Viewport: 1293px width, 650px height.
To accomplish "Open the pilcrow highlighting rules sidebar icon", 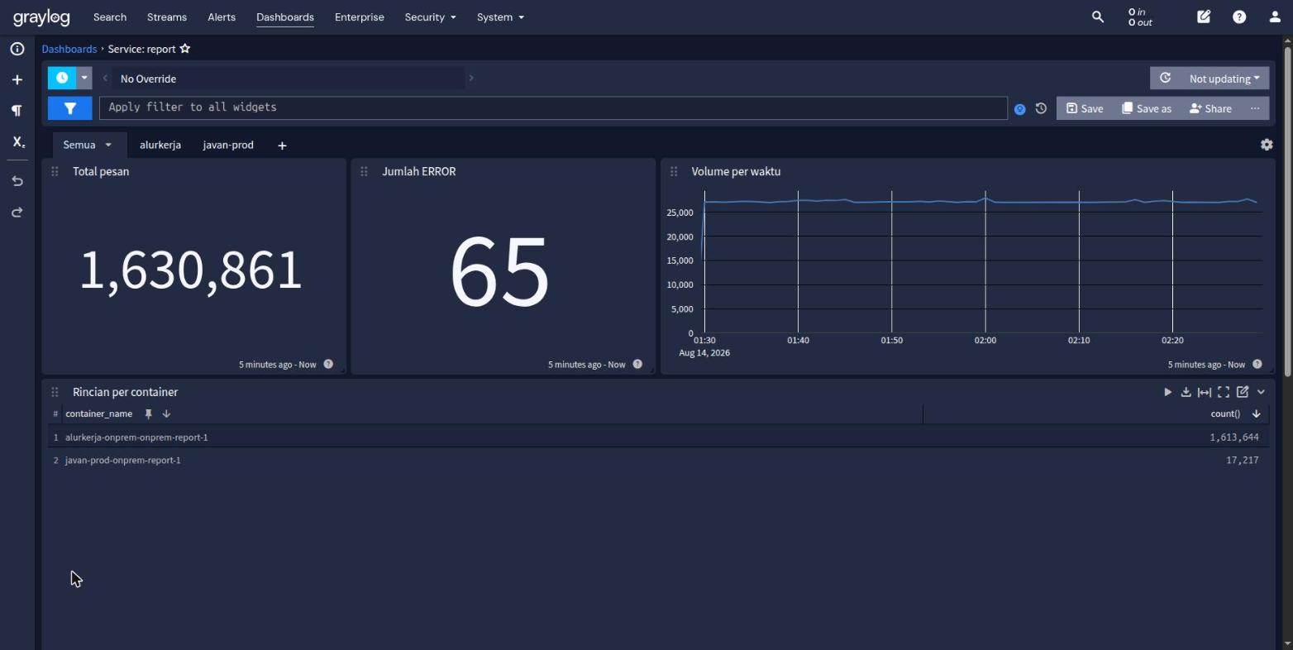I will (x=17, y=111).
